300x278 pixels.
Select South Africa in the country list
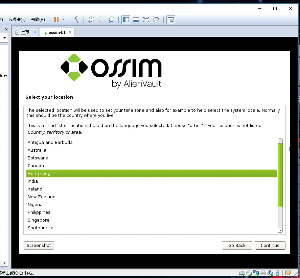(x=152, y=228)
